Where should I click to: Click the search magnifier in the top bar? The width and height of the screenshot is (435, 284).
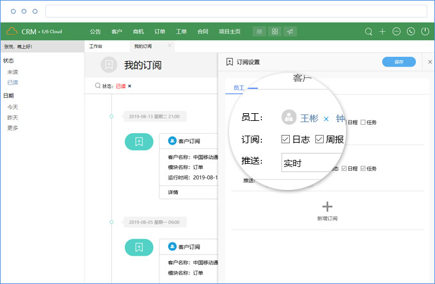click(368, 31)
